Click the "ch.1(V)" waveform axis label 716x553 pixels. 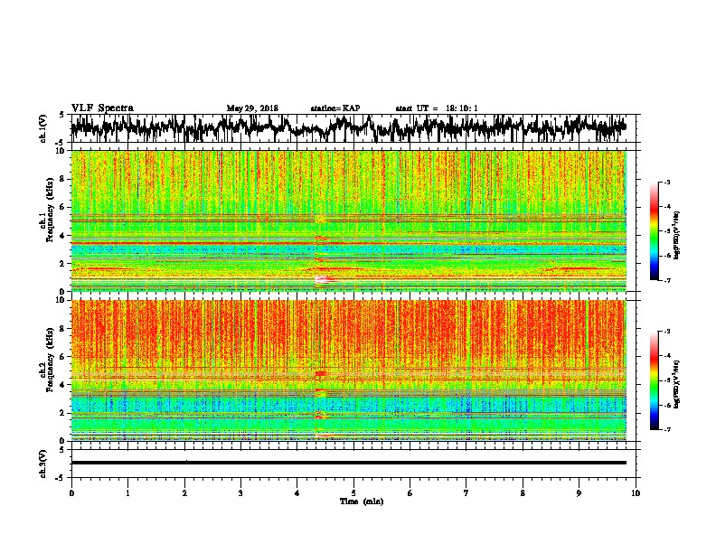43,128
